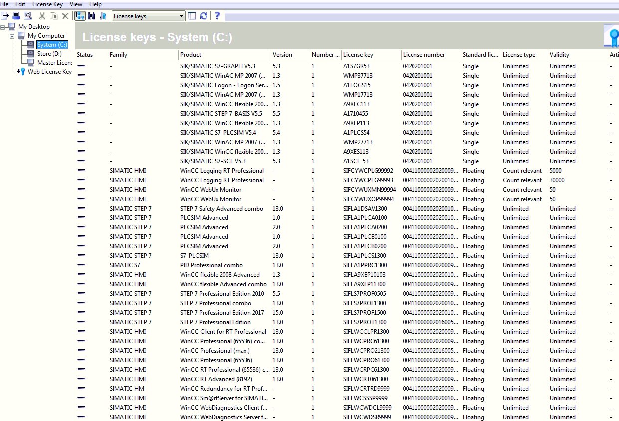
Task: Select STEP 7 Professional Edition 2017 row
Action: coord(347,312)
